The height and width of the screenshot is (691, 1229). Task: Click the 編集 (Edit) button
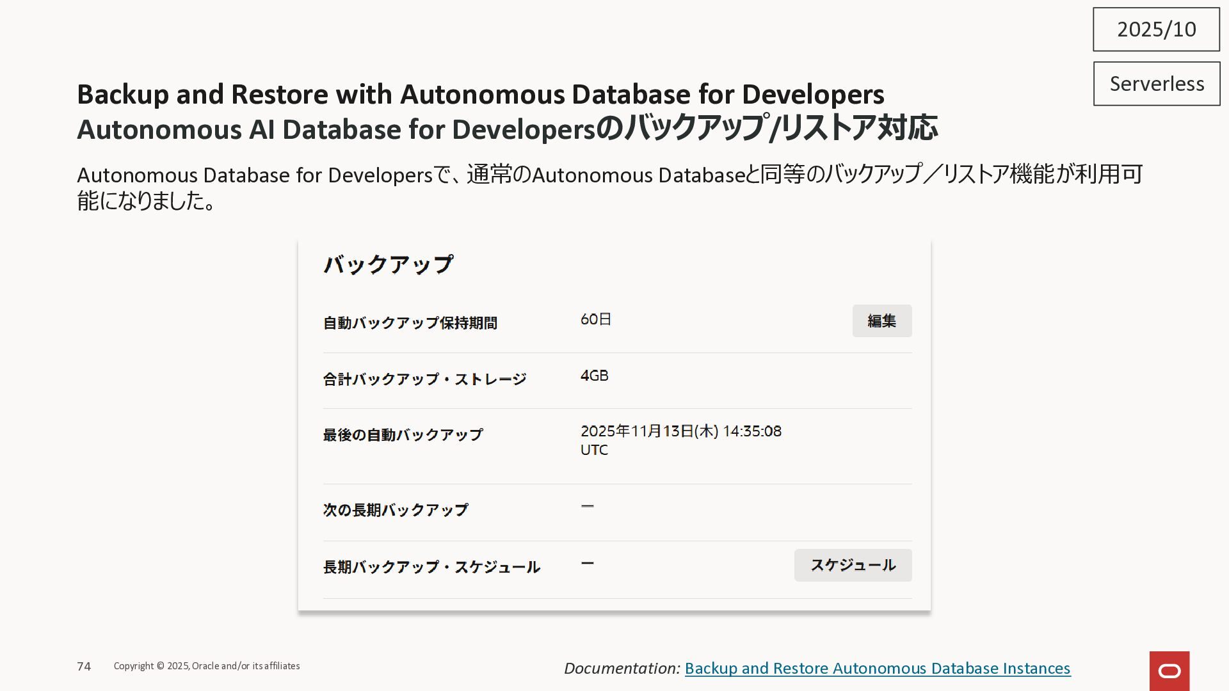click(881, 321)
